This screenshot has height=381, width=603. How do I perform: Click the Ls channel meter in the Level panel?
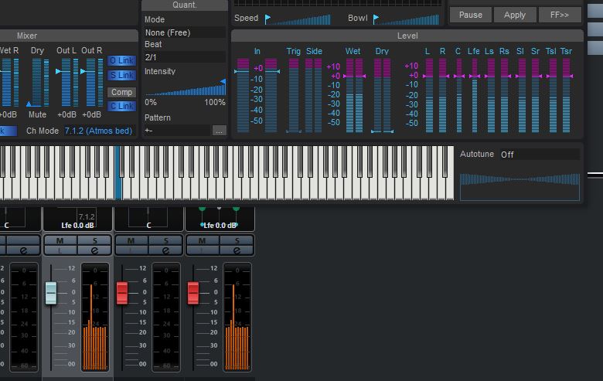[x=491, y=95]
